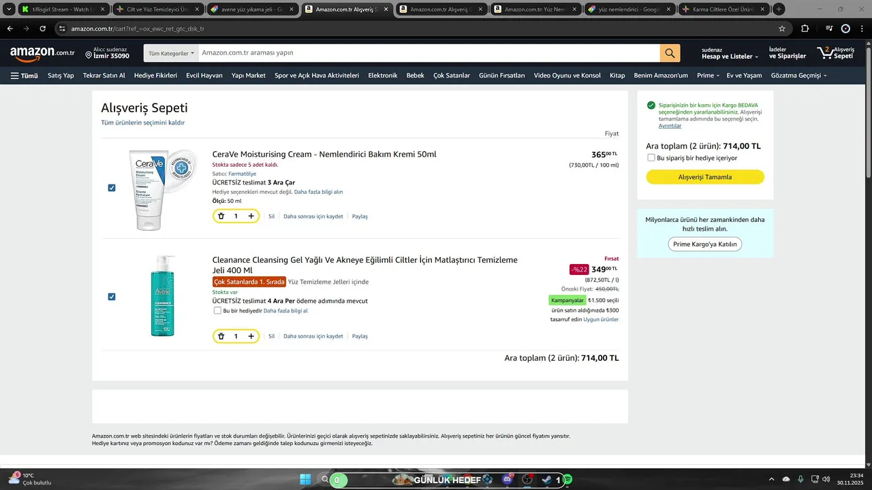Open the browser tab search chevron

tap(9, 10)
